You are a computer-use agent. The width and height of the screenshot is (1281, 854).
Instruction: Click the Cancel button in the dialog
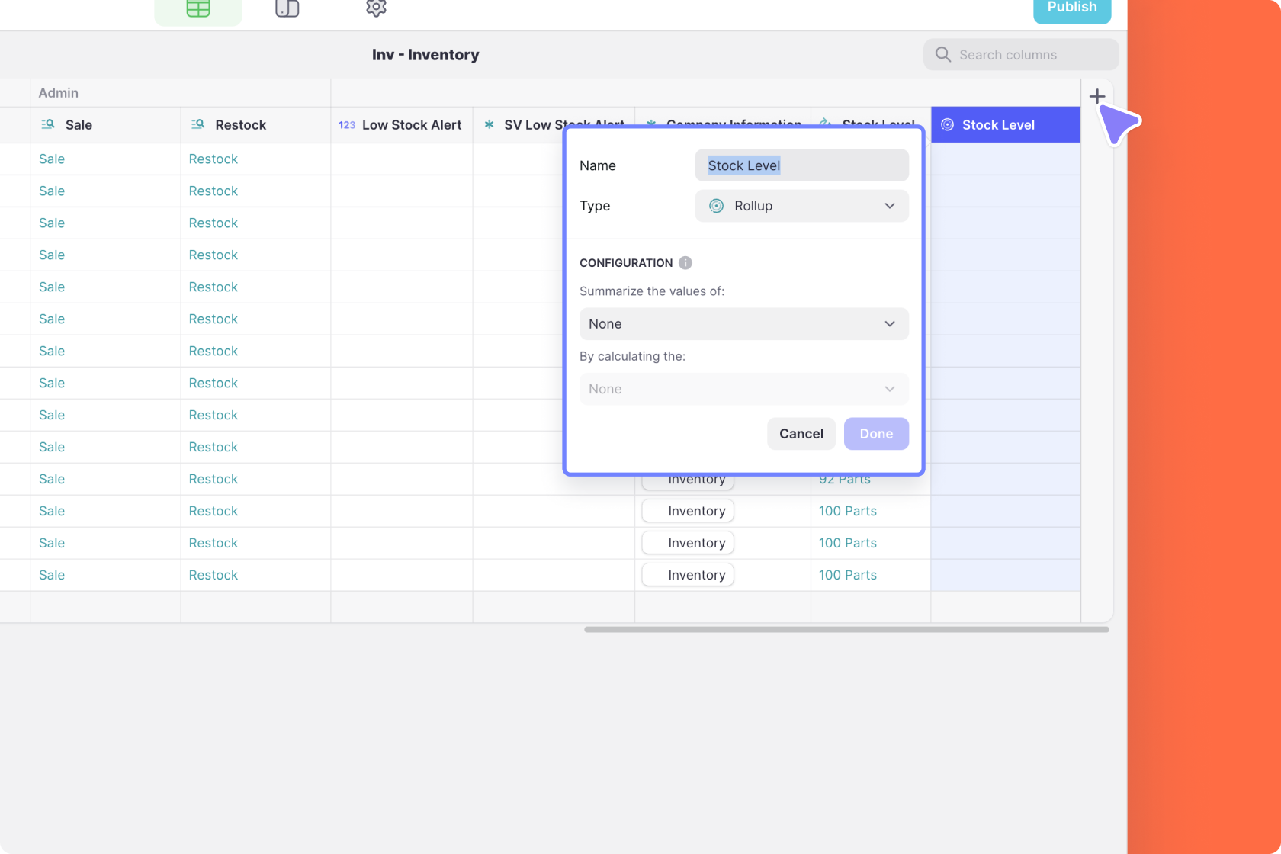801,433
